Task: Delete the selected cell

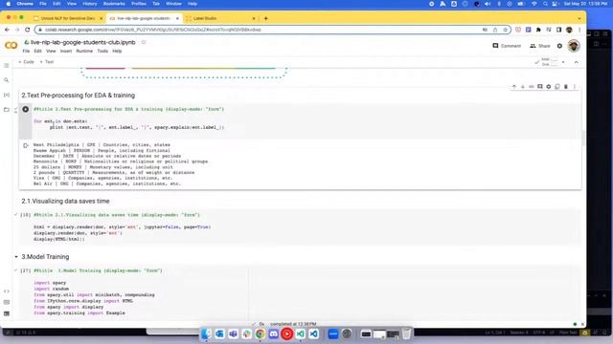Action: (566, 87)
